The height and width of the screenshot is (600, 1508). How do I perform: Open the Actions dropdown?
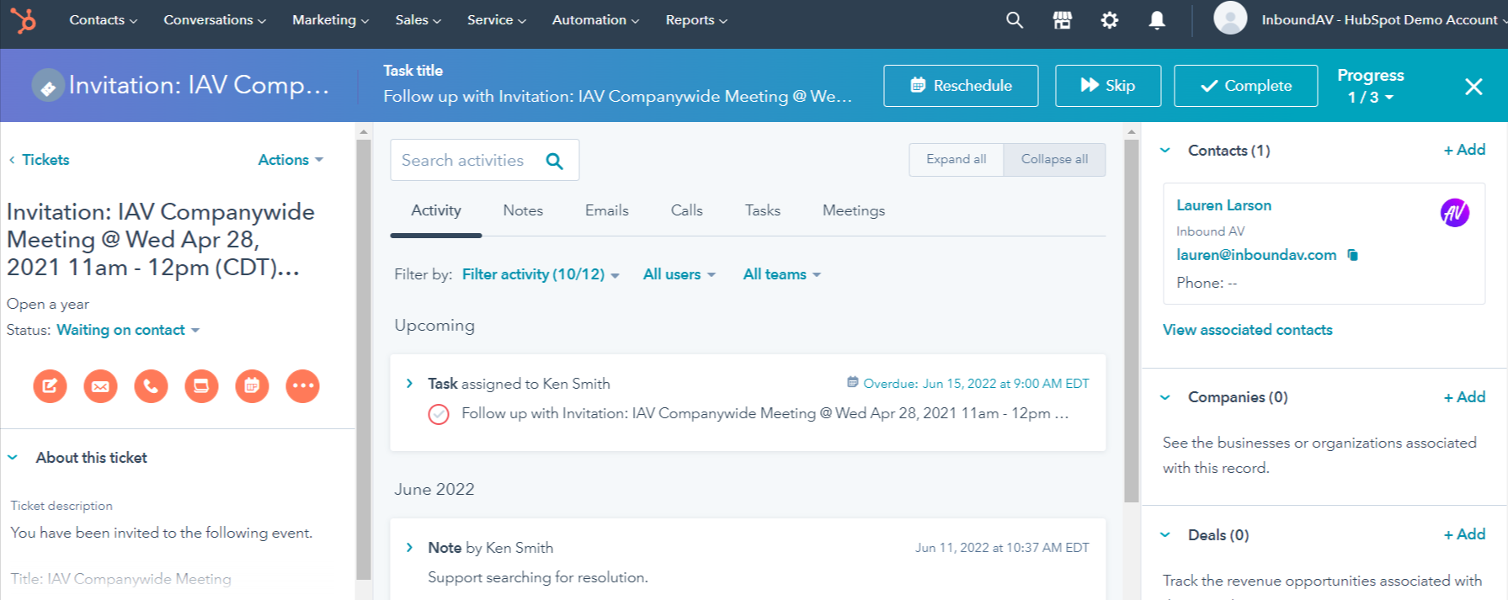[290, 160]
